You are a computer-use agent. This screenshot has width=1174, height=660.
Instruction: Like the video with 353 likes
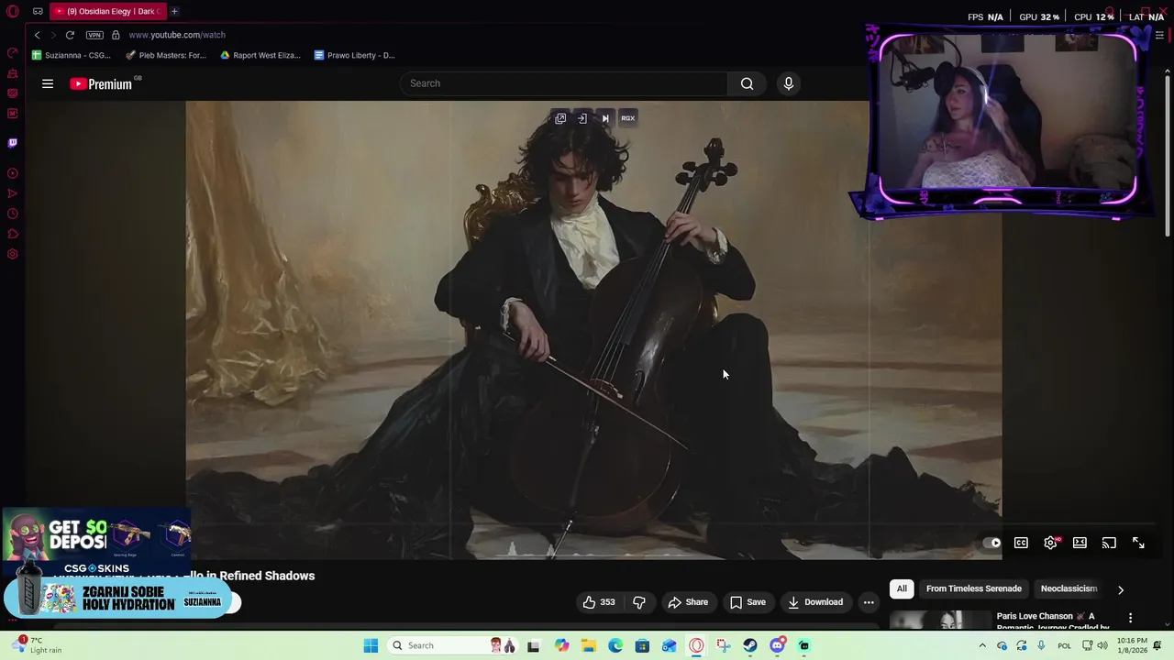point(598,602)
